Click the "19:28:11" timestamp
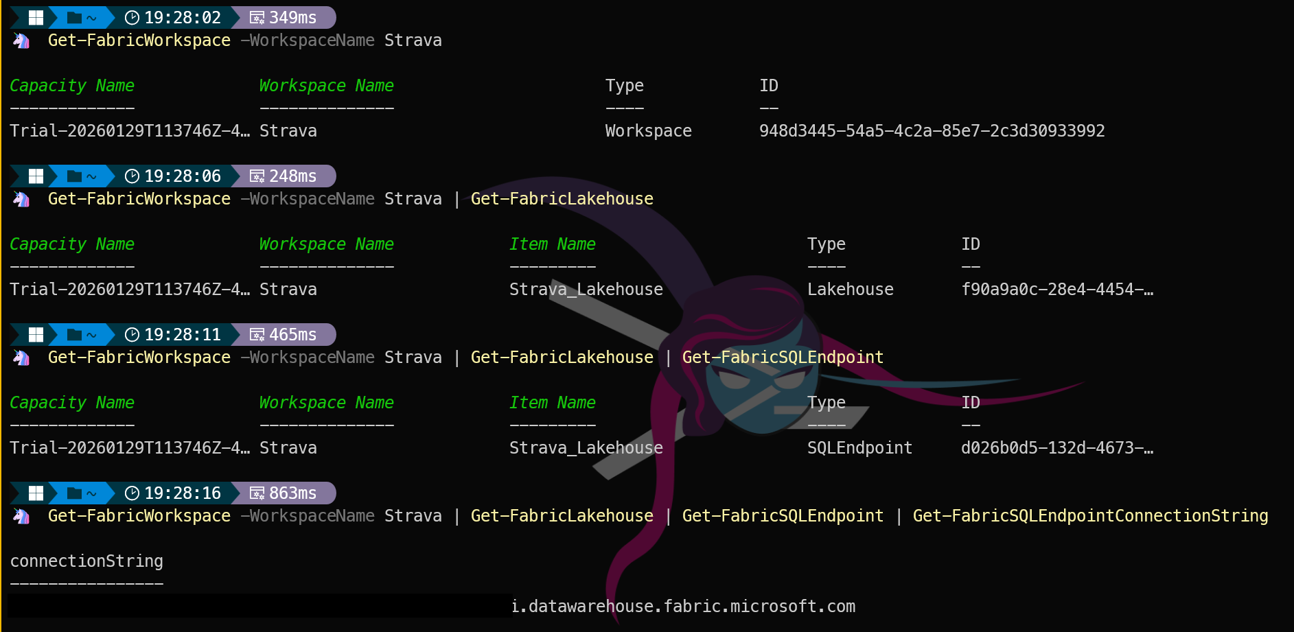 (x=183, y=335)
